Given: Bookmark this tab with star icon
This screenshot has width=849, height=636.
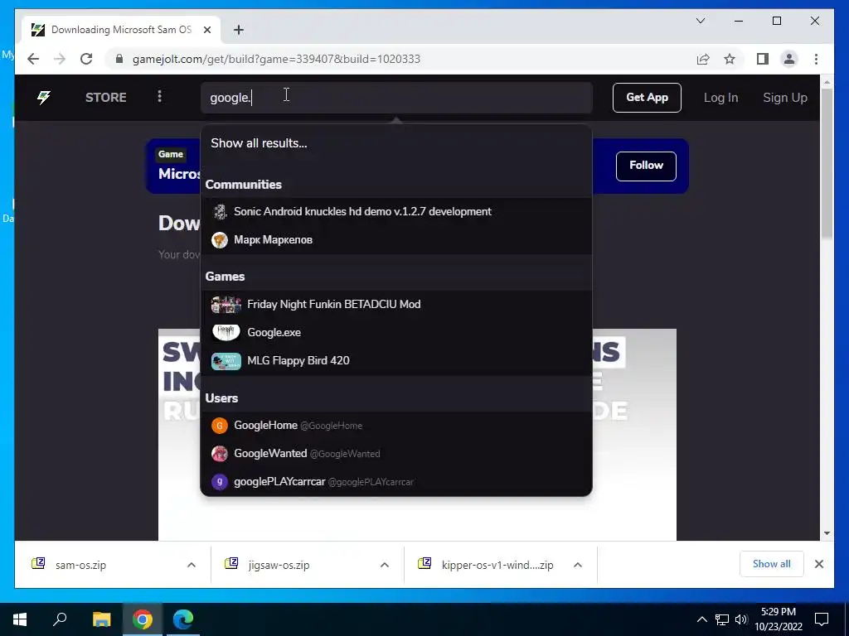Looking at the screenshot, I should point(730,59).
